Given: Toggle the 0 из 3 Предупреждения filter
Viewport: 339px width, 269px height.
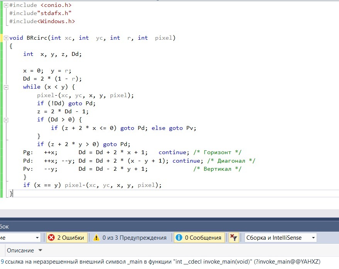Looking at the screenshot, I should pos(130,238).
